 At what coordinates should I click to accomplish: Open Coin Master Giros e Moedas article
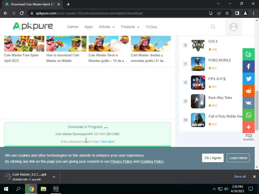[x=109, y=50]
